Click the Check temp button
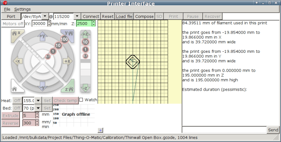 (65, 100)
